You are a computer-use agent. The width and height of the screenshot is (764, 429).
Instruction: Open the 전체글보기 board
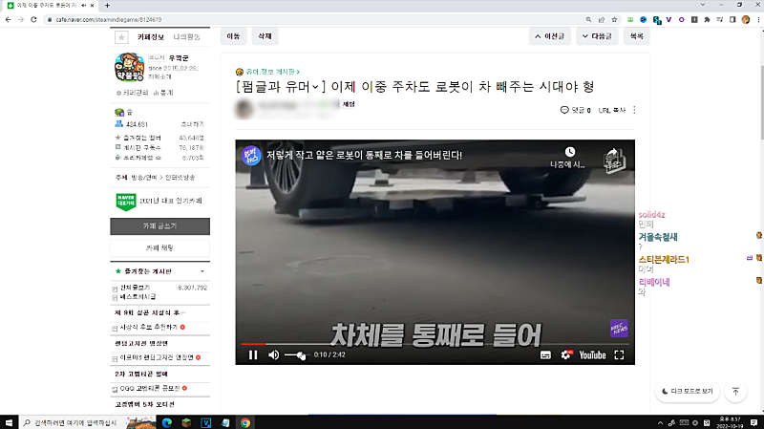point(135,288)
